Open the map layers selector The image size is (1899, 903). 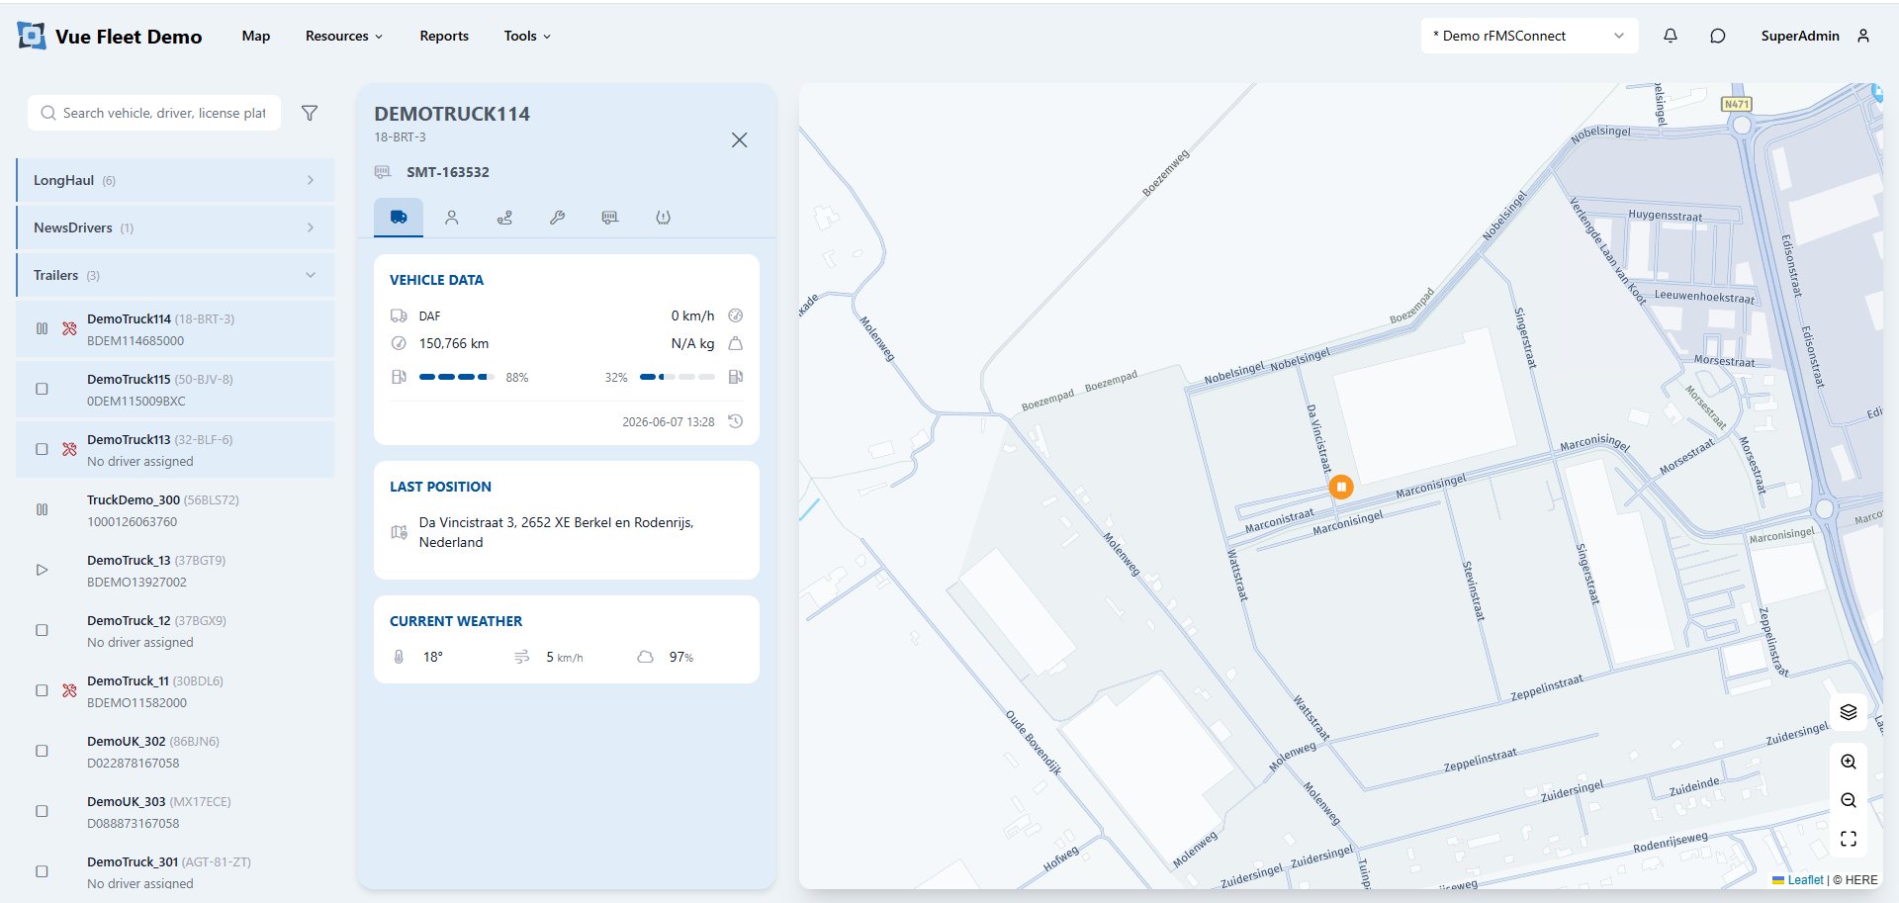tap(1849, 712)
